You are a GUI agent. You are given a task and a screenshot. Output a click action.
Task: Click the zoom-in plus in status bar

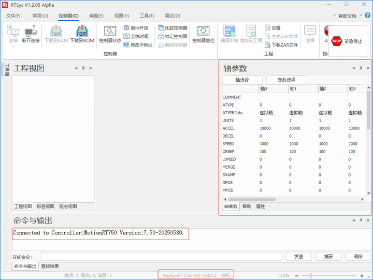(362, 276)
